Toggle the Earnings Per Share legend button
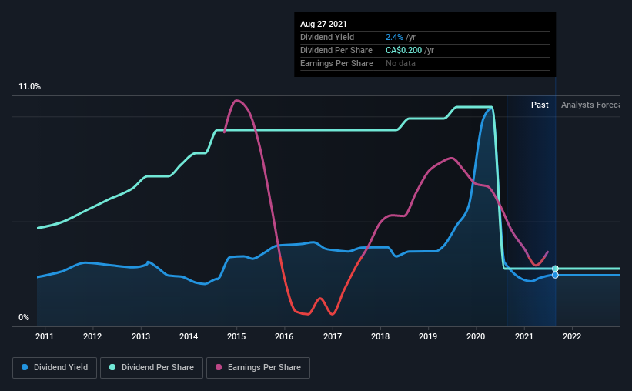This screenshot has height=391, width=632. click(258, 368)
